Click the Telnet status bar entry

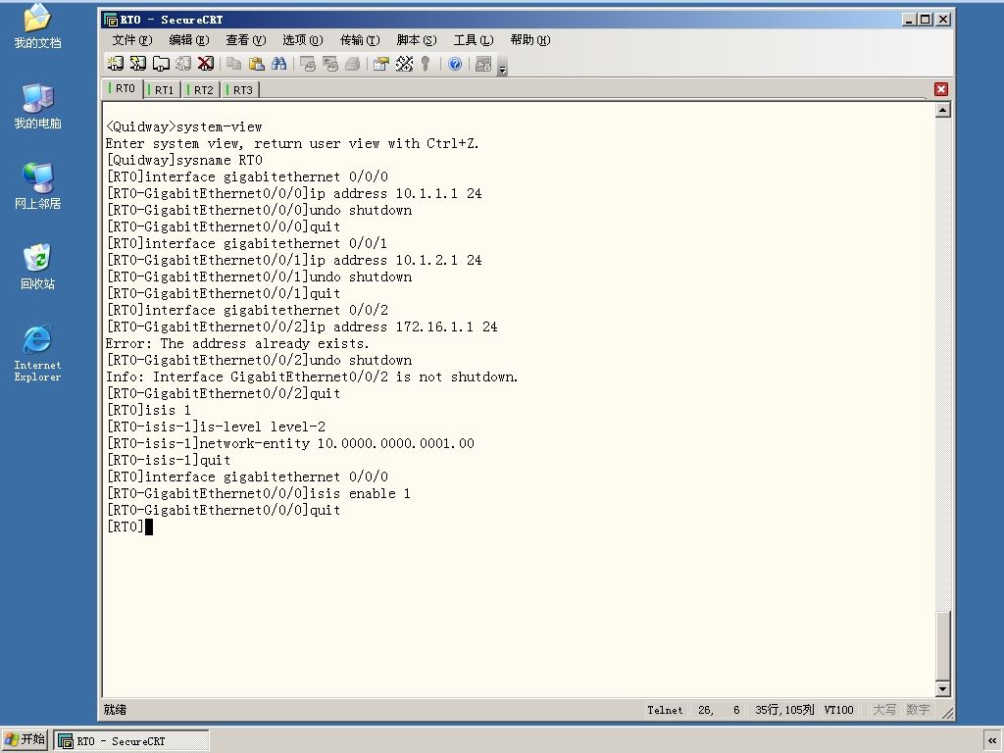pos(665,710)
